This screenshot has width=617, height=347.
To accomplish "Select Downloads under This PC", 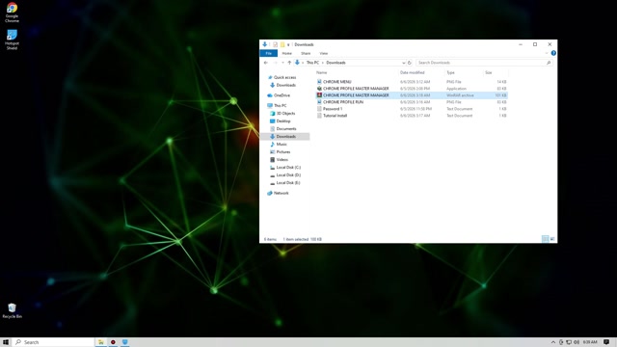I will pyautogui.click(x=285, y=137).
